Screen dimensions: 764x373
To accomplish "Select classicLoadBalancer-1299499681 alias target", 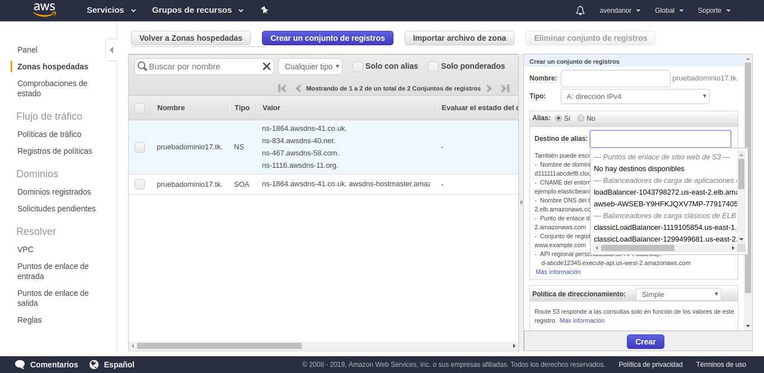I will (665, 239).
